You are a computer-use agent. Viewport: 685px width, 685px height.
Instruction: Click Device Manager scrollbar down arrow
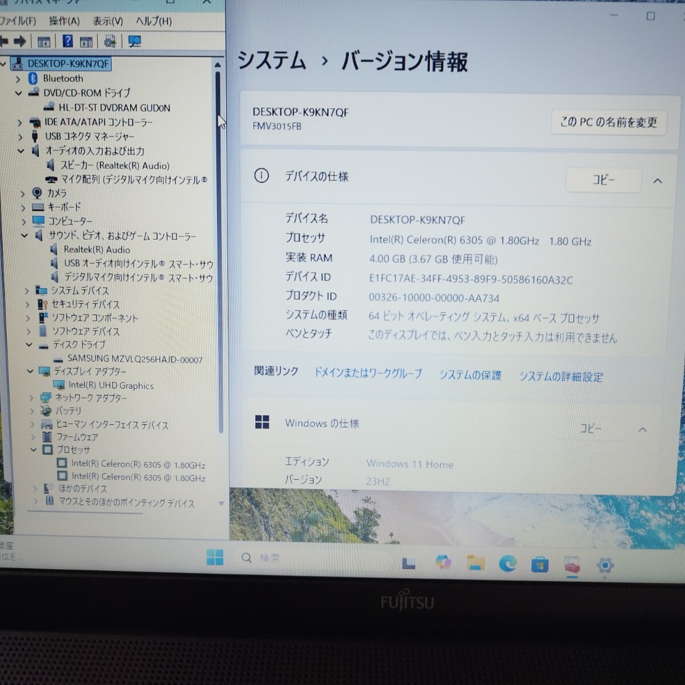pos(221,503)
